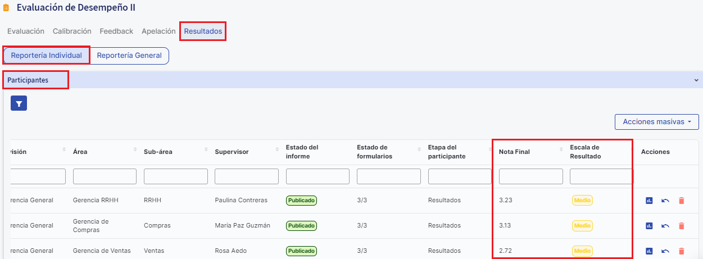The height and width of the screenshot is (259, 703).
Task: Select the Reportería Individual view
Action: point(46,56)
